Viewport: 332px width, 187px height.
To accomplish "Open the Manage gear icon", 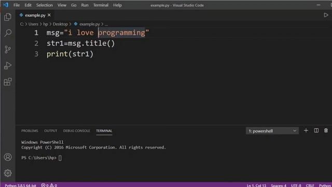I will coord(8,173).
